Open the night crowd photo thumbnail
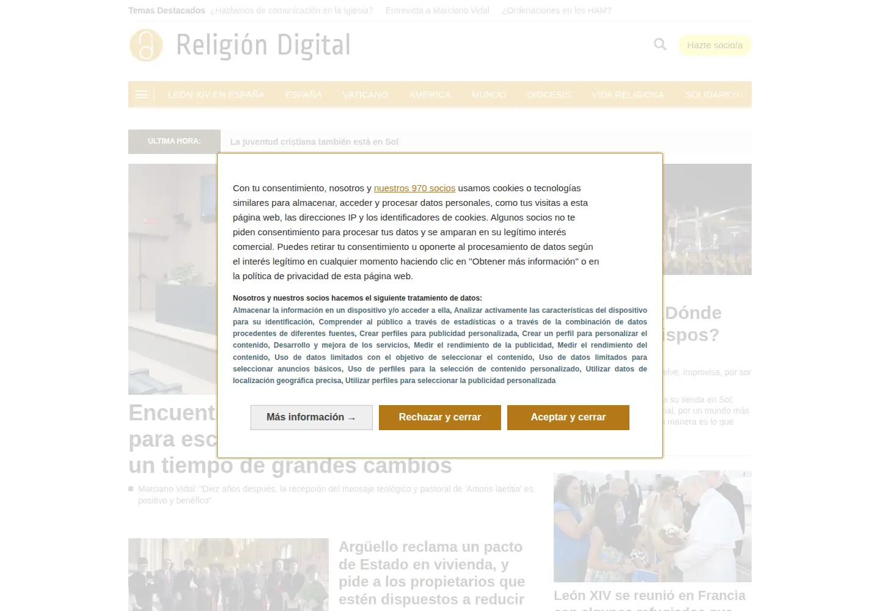Screen dimensions: 880x611 (707, 219)
